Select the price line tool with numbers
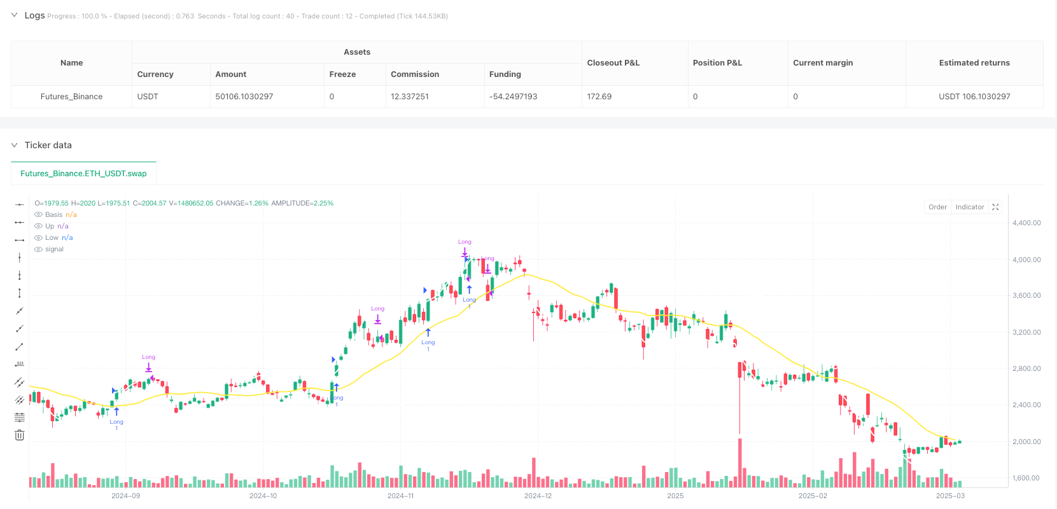Screen dimensions: 1057x509 [20, 364]
